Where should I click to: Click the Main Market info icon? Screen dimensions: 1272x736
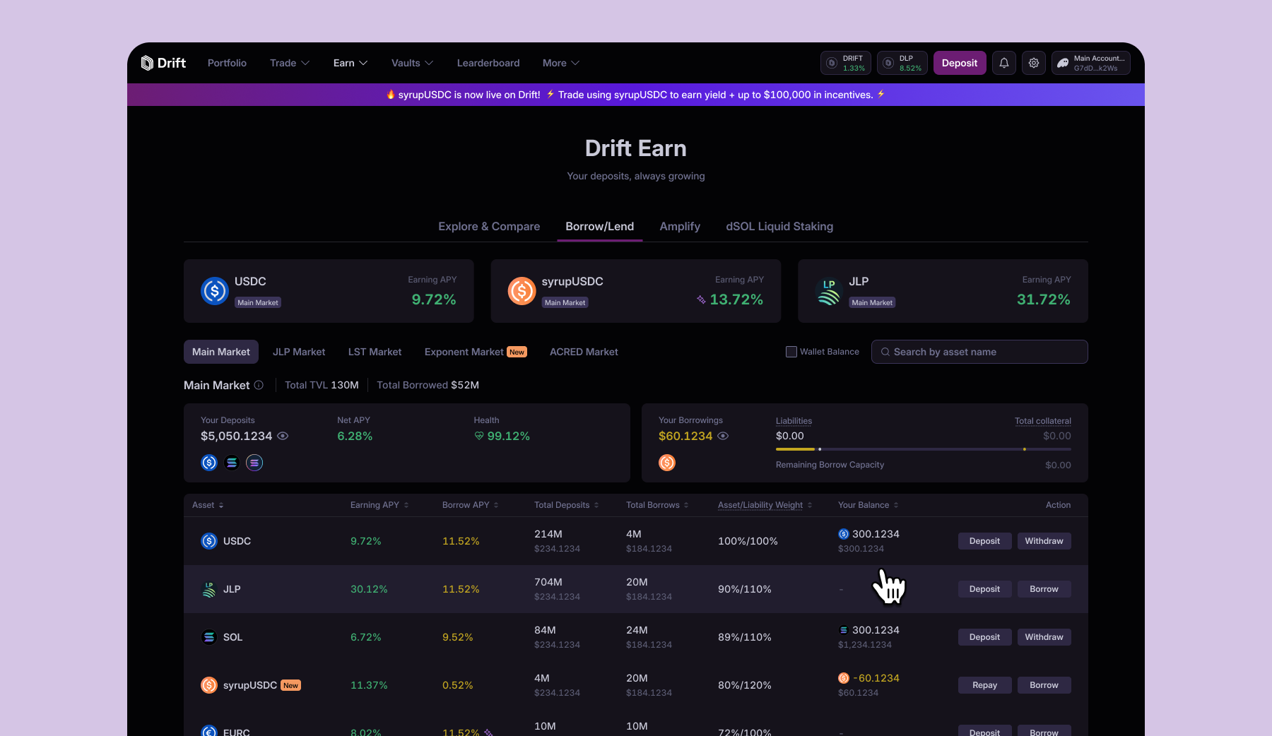(x=259, y=385)
